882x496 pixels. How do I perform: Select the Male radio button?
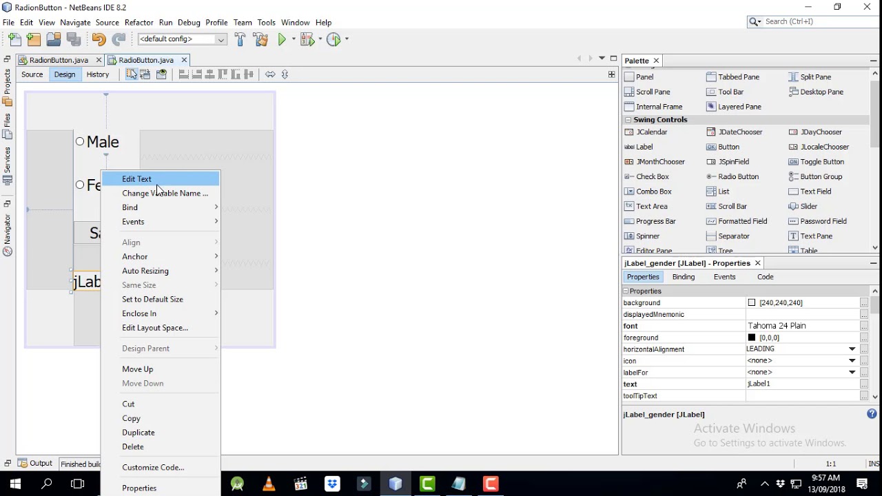pos(80,141)
